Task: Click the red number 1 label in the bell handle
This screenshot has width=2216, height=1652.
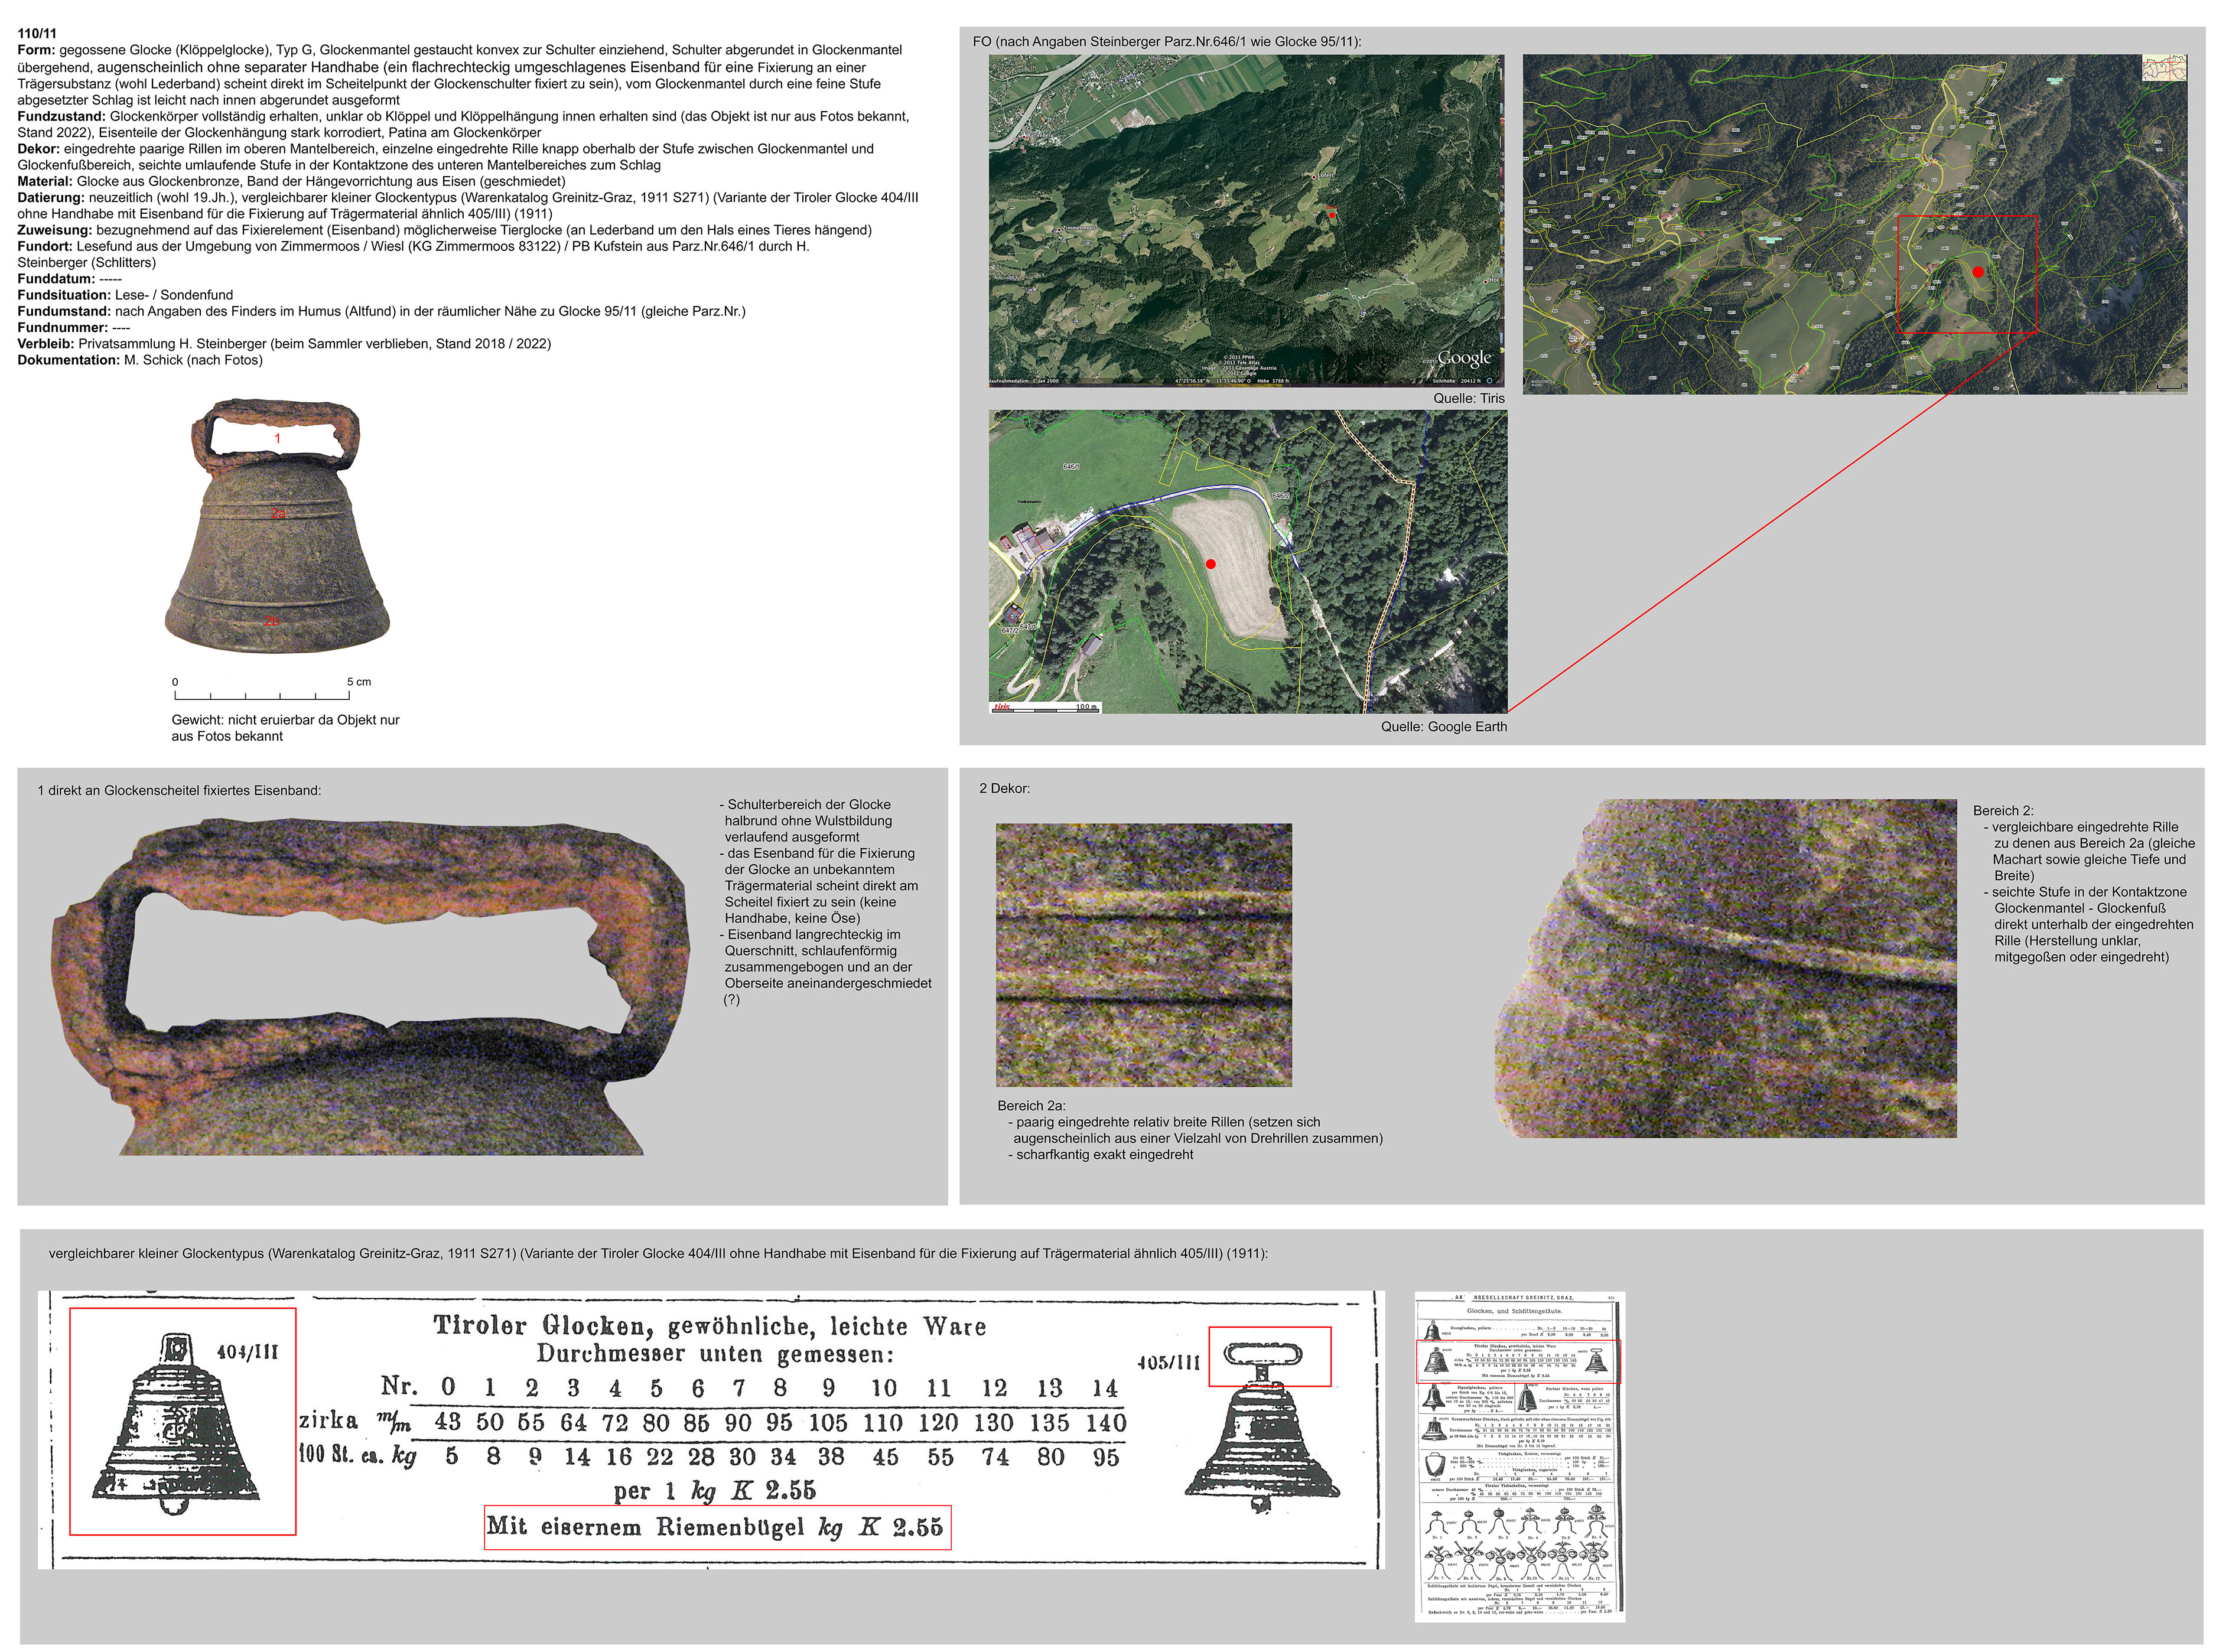Action: (277, 438)
